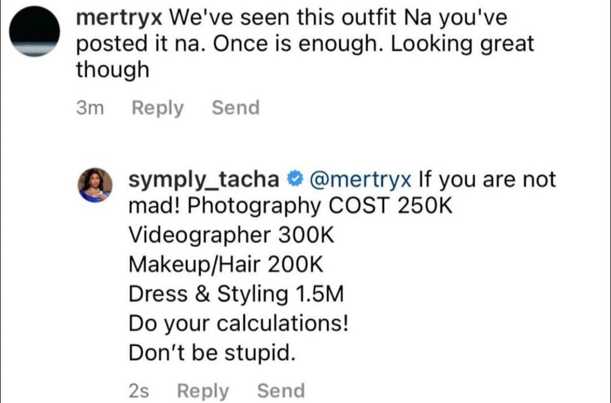This screenshot has width=611, height=403.
Task: Tap symply_tacha's profile photo thumbnail
Action: point(95,185)
